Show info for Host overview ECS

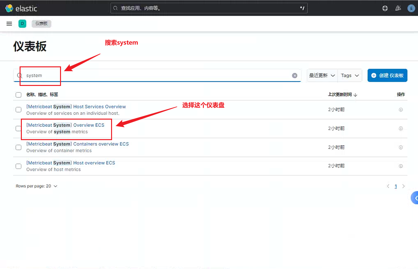click(400, 166)
